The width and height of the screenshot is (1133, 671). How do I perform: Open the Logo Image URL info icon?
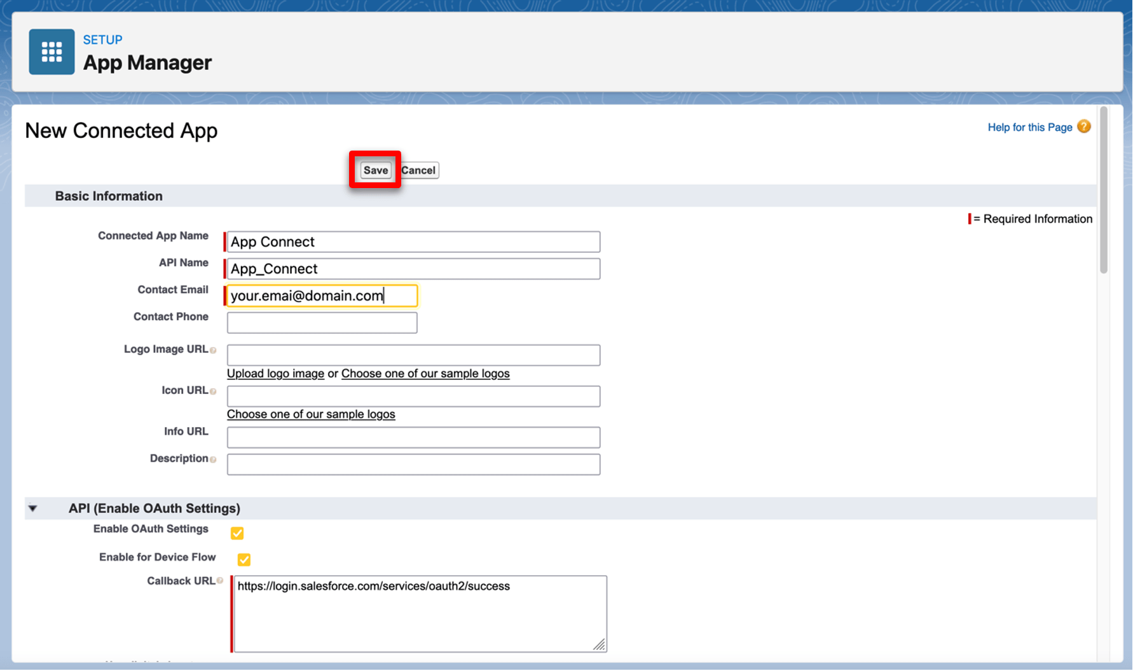click(214, 350)
